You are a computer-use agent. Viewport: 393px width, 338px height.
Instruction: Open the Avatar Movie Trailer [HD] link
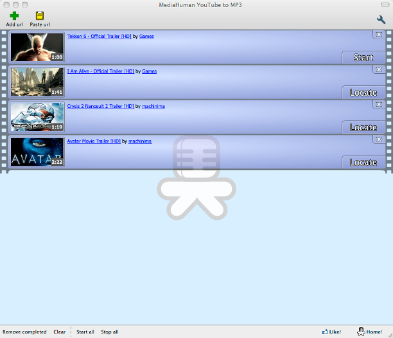(x=94, y=141)
